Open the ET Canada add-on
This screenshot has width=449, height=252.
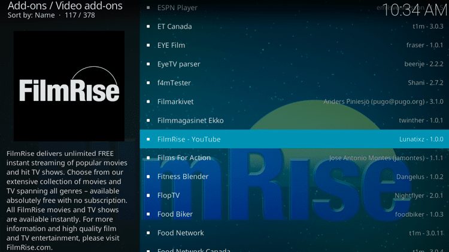(294, 26)
